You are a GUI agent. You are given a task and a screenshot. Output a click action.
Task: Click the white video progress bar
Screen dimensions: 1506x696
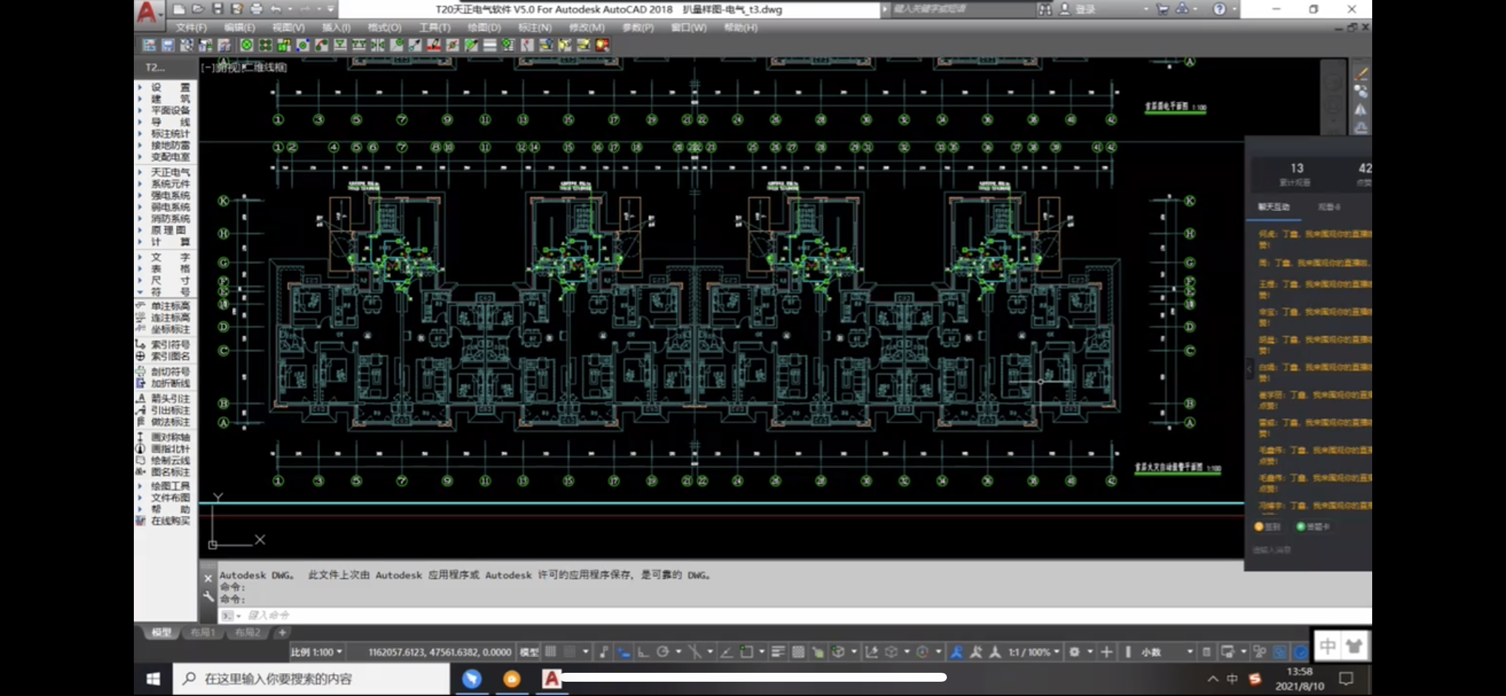coord(754,677)
